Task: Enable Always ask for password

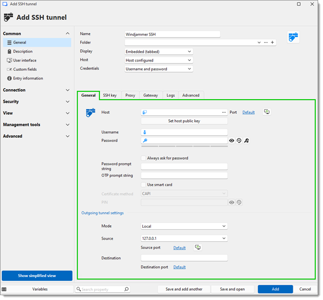Action: pyautogui.click(x=144, y=158)
